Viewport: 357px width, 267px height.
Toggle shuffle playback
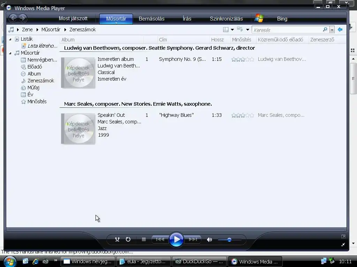(117, 239)
